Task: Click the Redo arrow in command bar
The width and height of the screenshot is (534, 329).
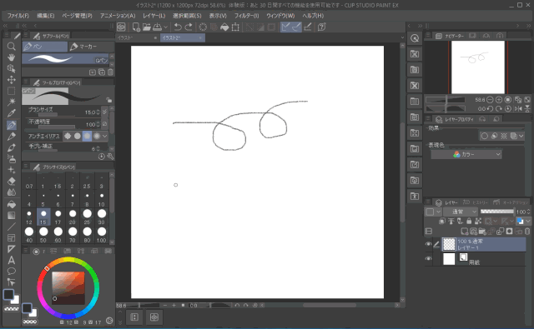Action: click(x=189, y=27)
